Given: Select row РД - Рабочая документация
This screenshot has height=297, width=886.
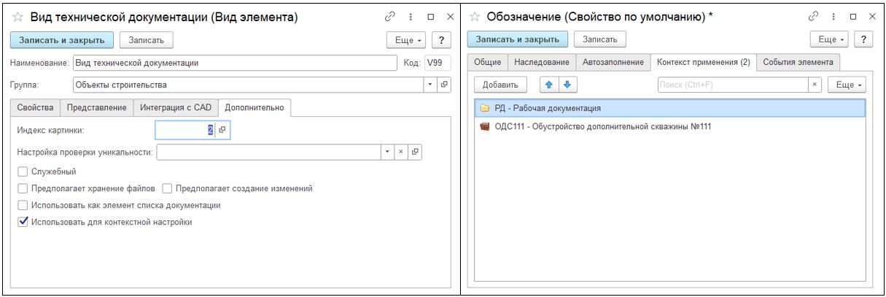Looking at the screenshot, I should (669, 108).
